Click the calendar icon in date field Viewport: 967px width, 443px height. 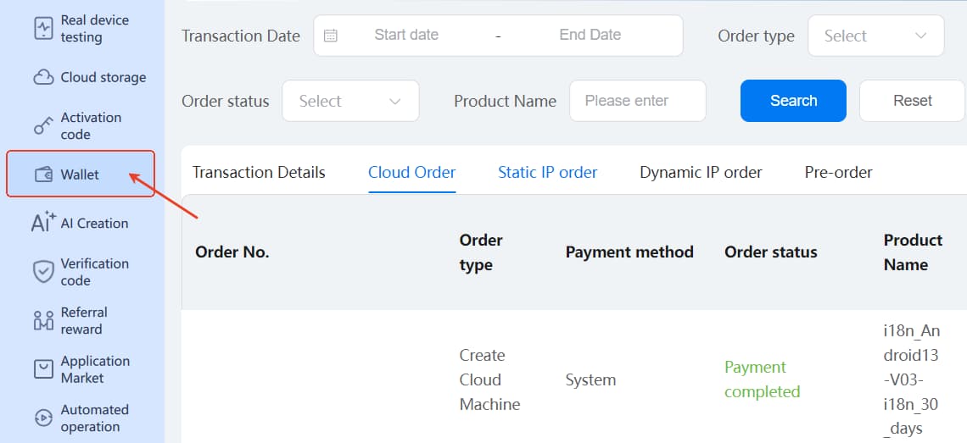click(x=331, y=36)
